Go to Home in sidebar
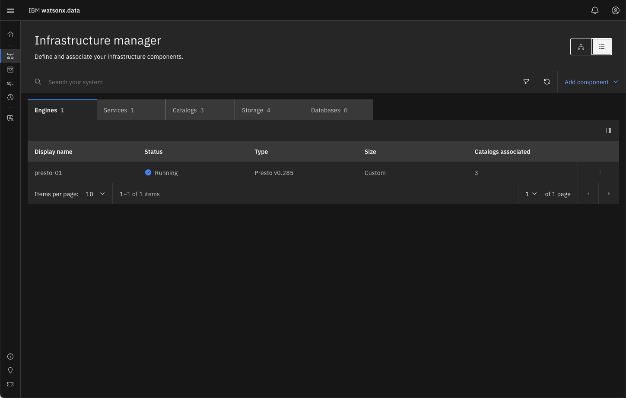Image resolution: width=626 pixels, height=398 pixels. pyautogui.click(x=10, y=35)
